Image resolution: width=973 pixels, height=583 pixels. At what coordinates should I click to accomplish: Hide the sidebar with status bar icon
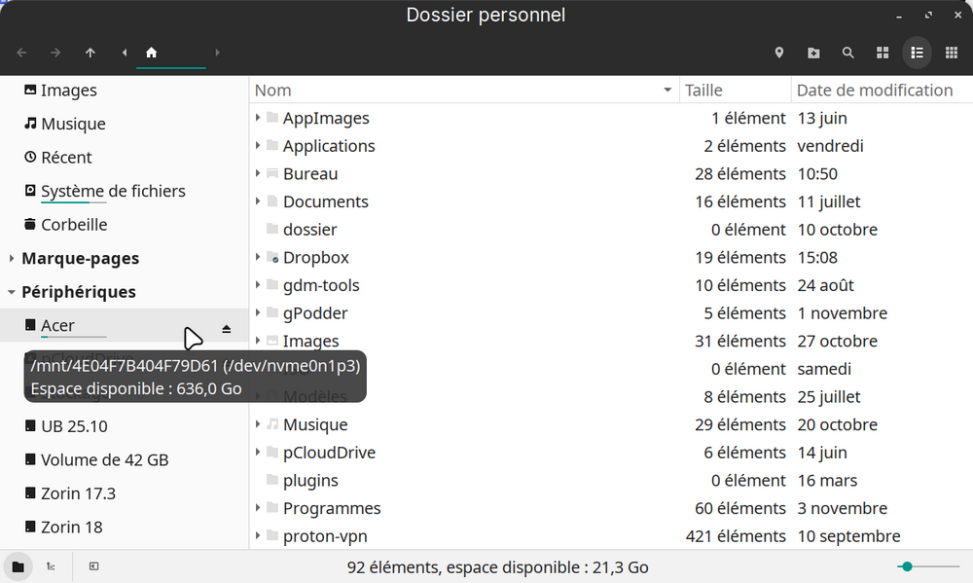tap(93, 566)
